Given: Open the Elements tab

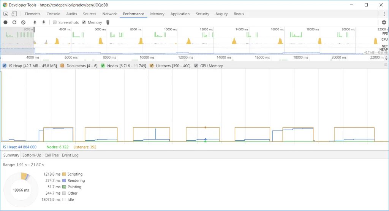Looking at the screenshot, I should [x=33, y=14].
